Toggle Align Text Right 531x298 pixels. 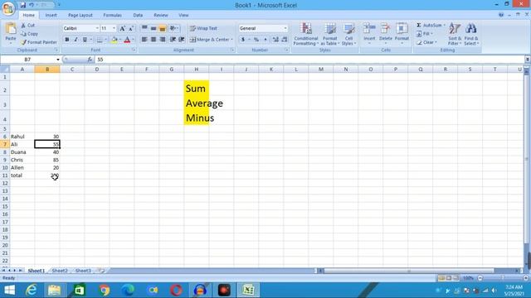coord(163,40)
